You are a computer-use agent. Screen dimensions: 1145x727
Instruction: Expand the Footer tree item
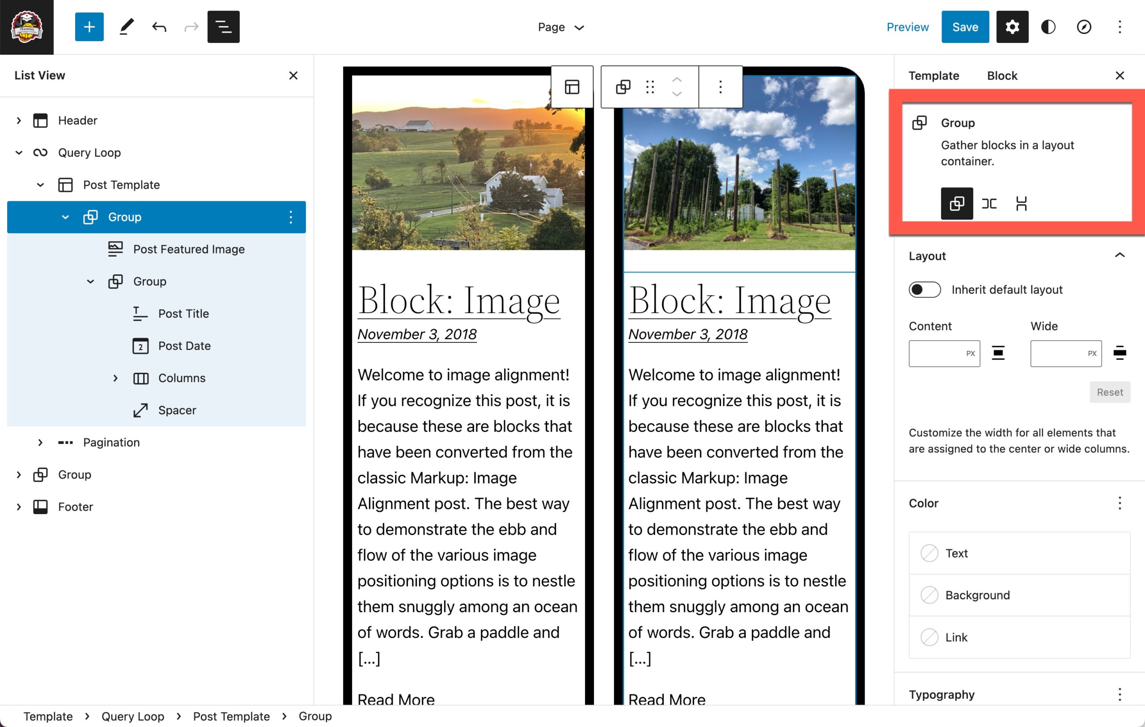coord(18,507)
